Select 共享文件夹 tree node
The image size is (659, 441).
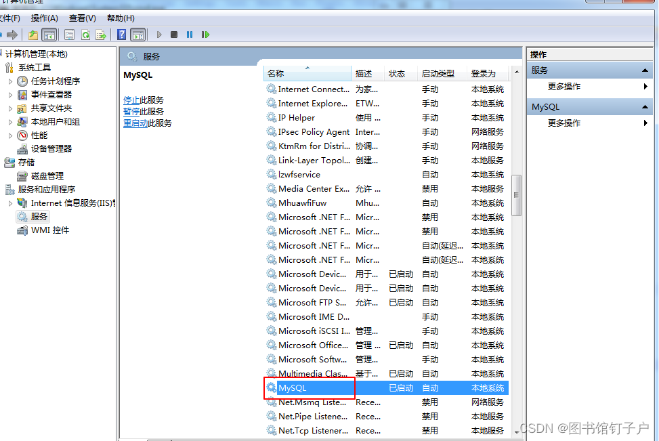coord(51,108)
